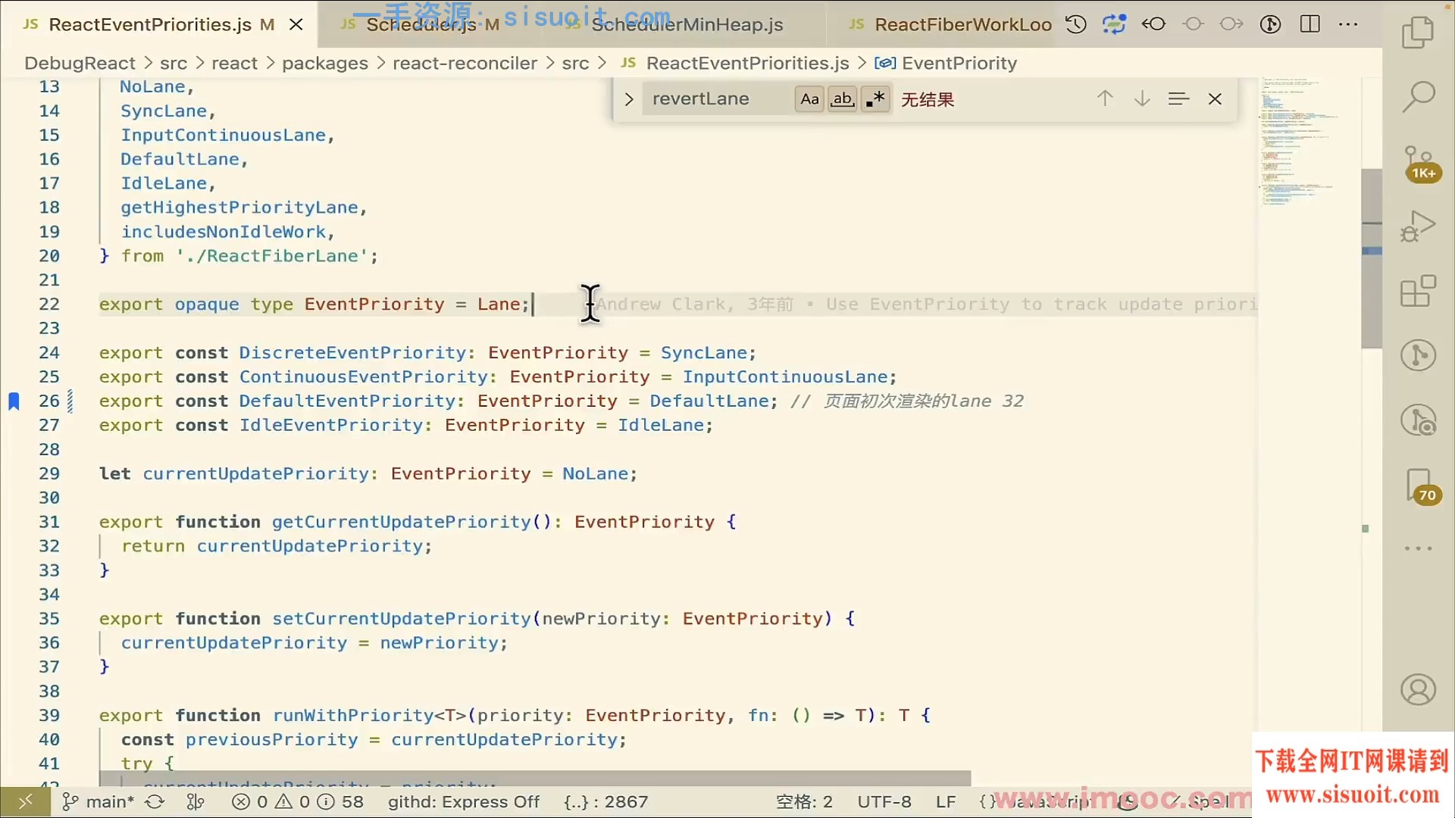Change end of line sequence LF
Screen dimensions: 1455x818
pyautogui.click(x=945, y=801)
